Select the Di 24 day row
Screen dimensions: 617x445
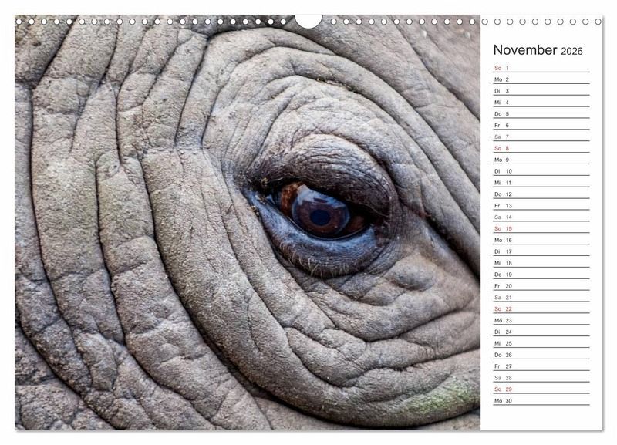tap(541, 332)
